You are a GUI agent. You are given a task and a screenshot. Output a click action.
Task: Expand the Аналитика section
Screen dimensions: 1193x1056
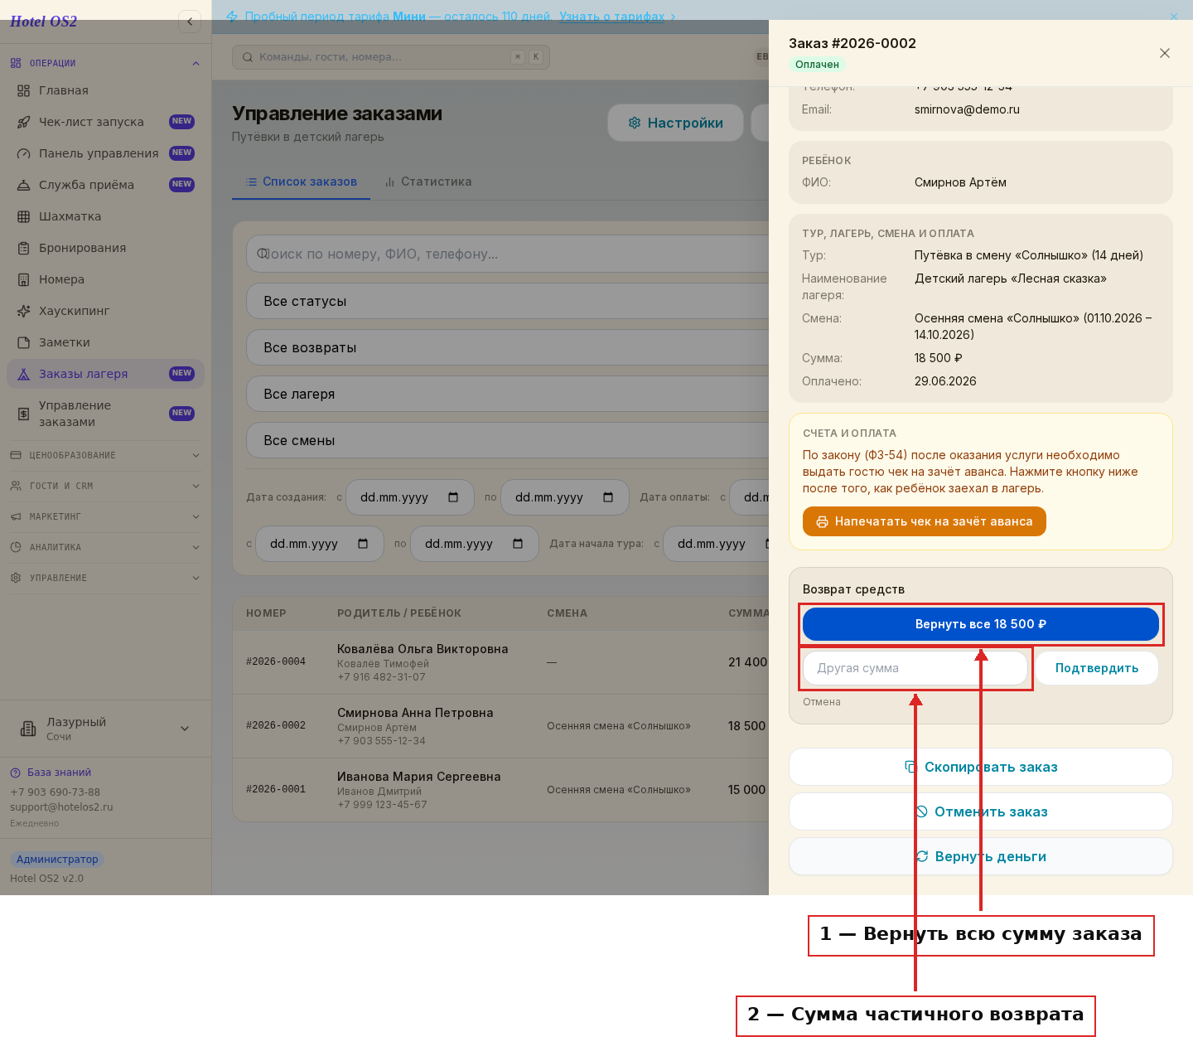[105, 547]
